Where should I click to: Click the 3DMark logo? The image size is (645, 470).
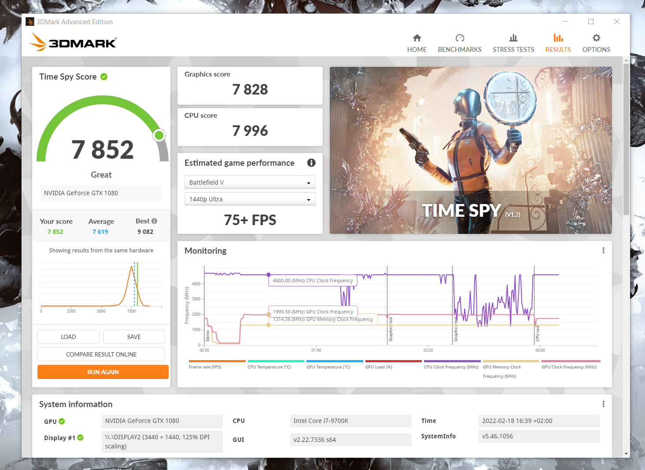pos(73,42)
